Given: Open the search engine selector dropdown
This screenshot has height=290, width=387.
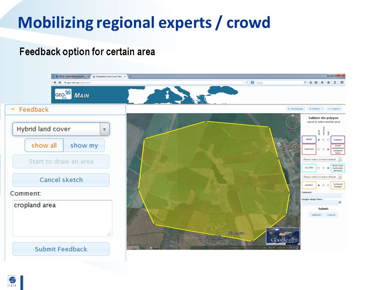Looking at the screenshot, I should (x=253, y=82).
